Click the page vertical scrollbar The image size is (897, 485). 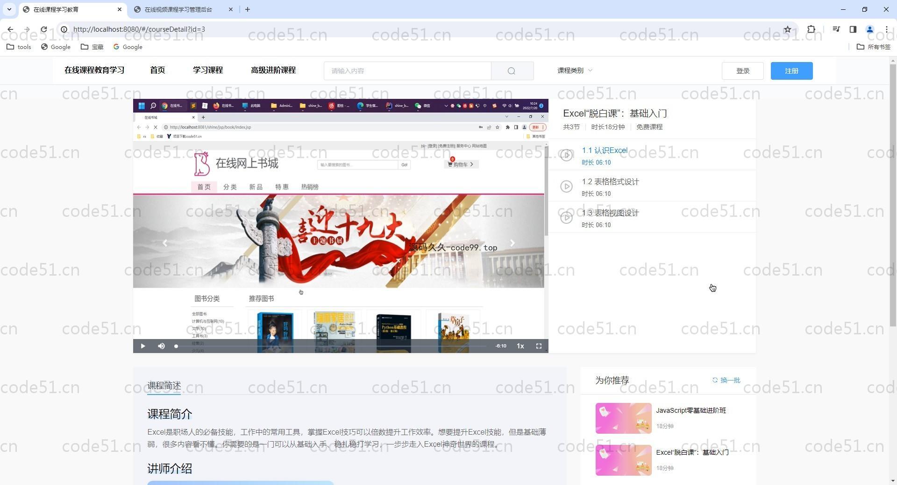click(x=893, y=195)
